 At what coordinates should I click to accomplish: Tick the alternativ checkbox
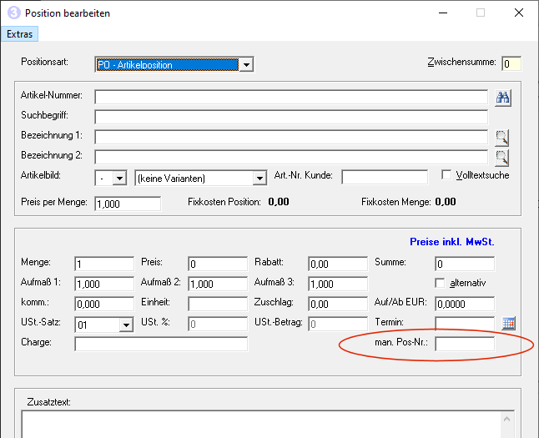(440, 283)
